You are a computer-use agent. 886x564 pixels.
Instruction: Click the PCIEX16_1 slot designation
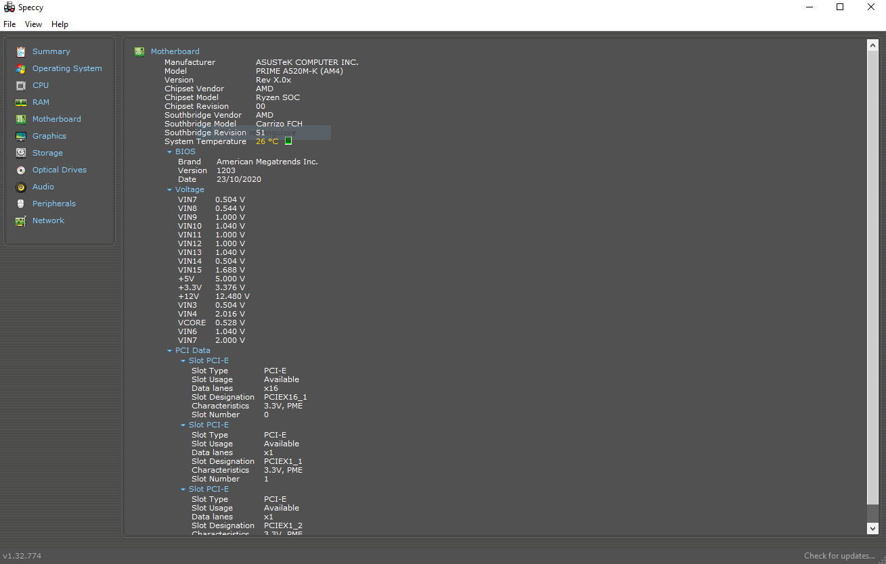285,397
